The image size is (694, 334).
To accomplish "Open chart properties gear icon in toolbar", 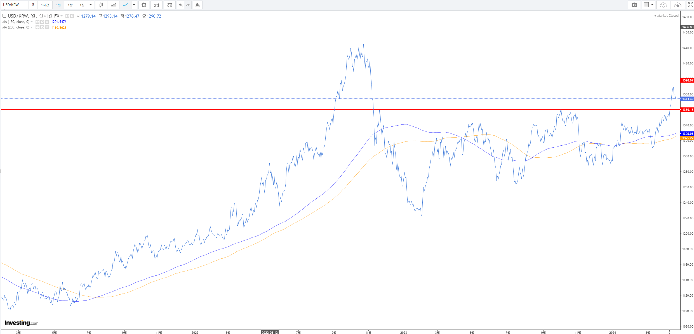I will (144, 5).
